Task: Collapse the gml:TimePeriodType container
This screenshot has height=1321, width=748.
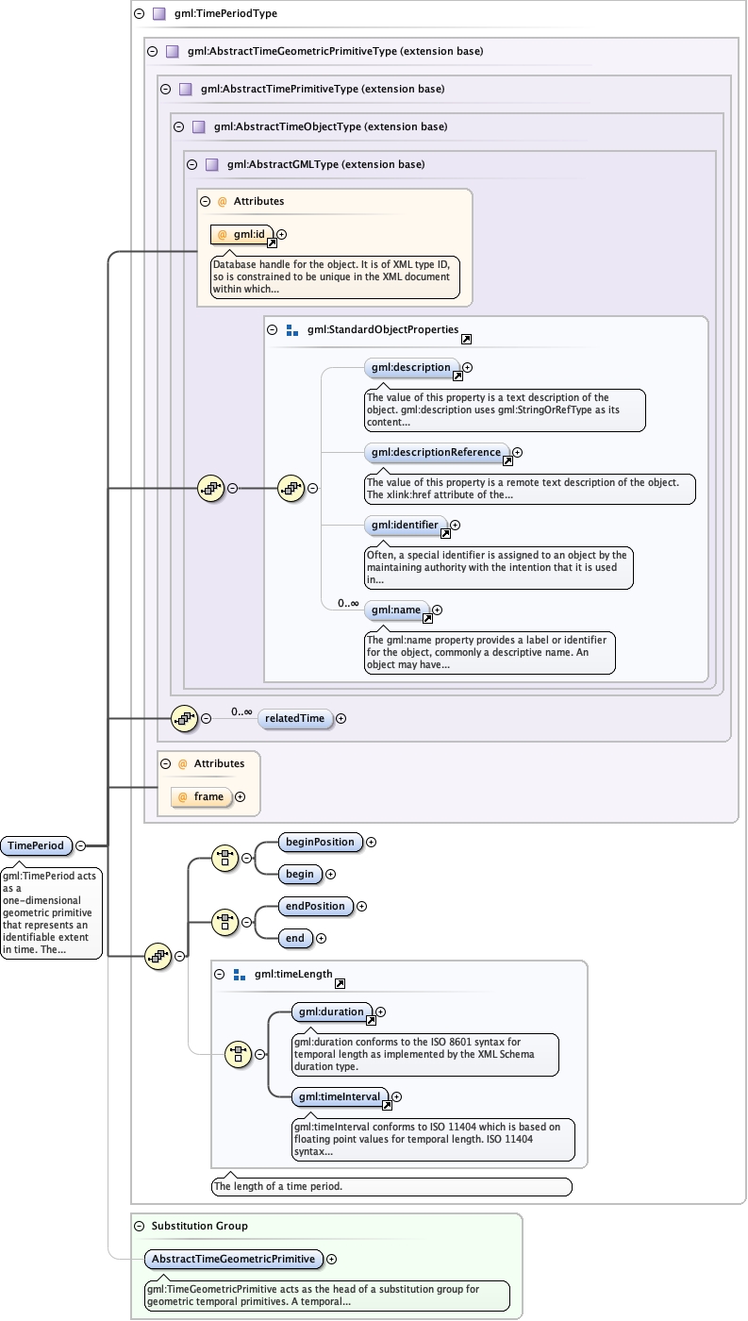Action: point(139,14)
